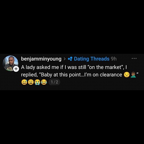Follow the user via plus icon
Screen dimensions: 144x144
16,69
